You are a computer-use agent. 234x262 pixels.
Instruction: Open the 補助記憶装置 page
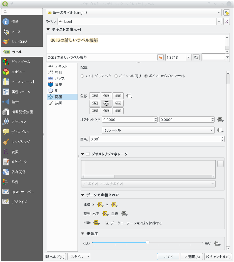pos(22,112)
